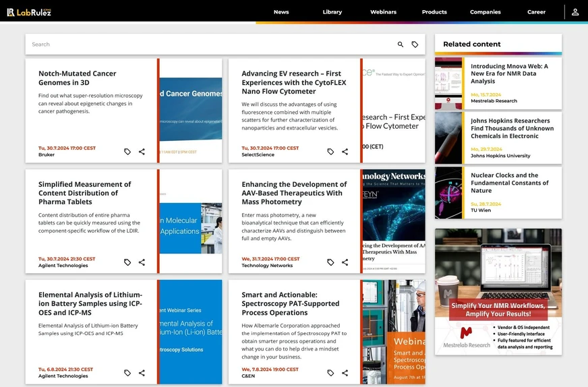588x387 pixels.
Task: Open Elemental Analysis of Lithium-ion Battery title
Action: 90,304
